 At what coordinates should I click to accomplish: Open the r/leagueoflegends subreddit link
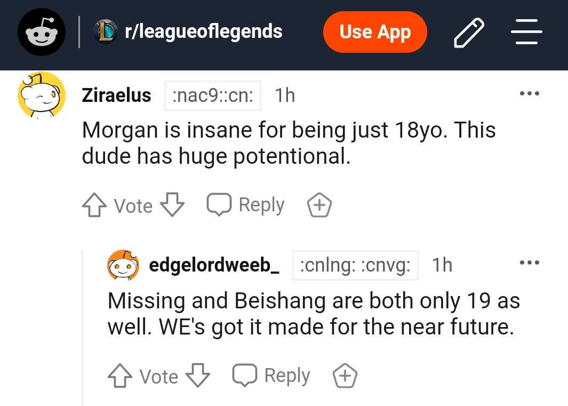(x=203, y=32)
